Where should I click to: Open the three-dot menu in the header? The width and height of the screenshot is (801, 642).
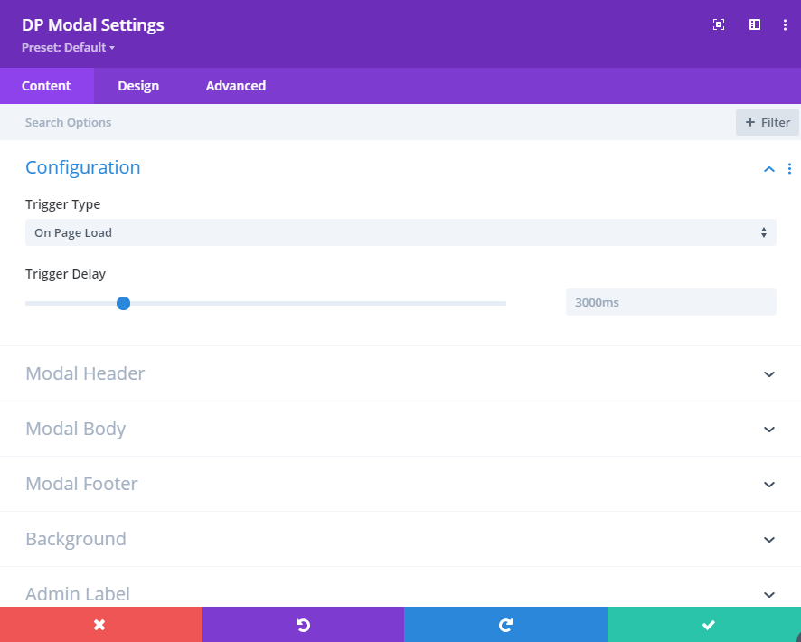pos(785,24)
